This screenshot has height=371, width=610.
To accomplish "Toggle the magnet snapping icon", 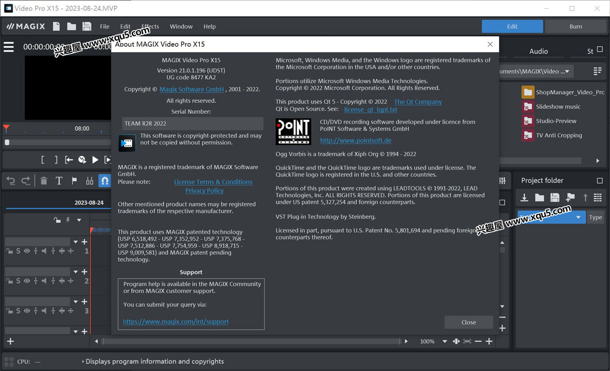I will pyautogui.click(x=104, y=180).
